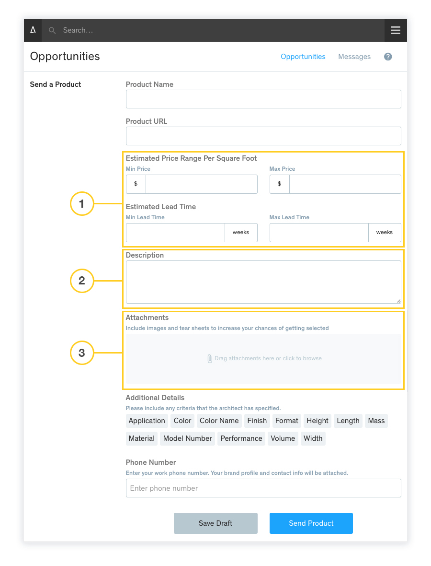Toggle the Color Name detail tag
Screen dimensions: 431x566
click(x=219, y=421)
